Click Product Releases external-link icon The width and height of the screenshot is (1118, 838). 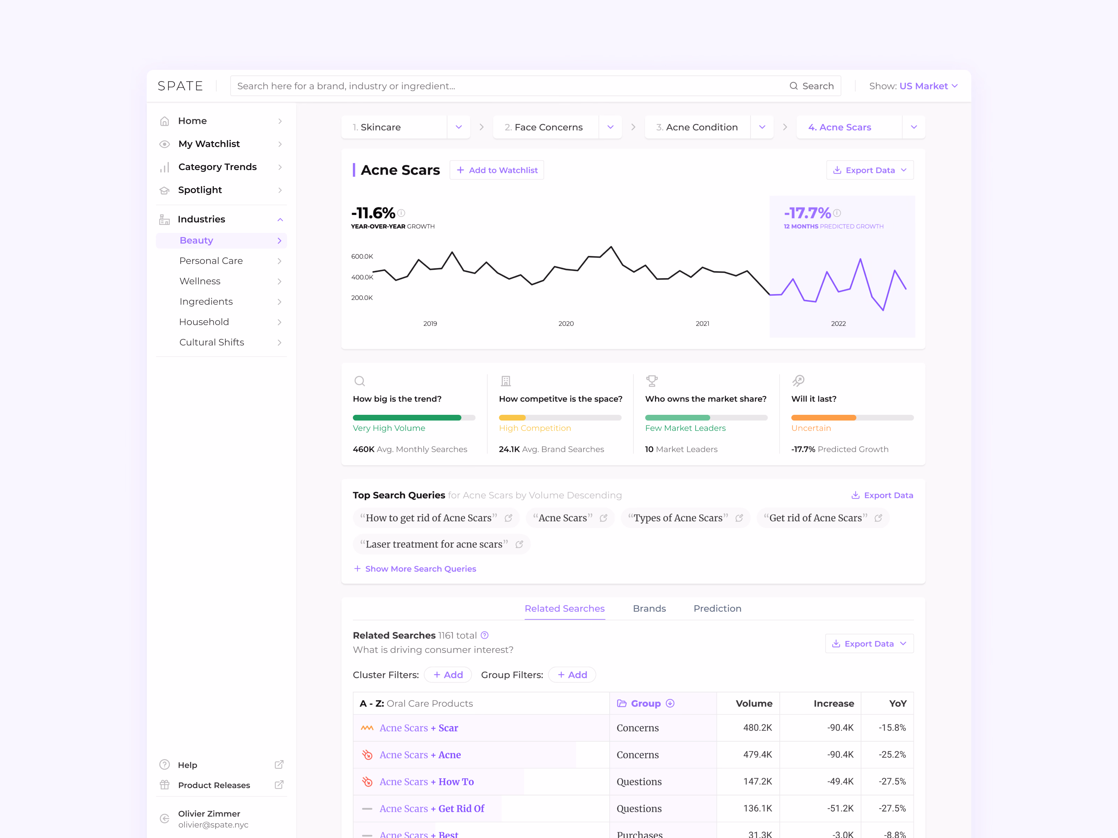(x=279, y=785)
